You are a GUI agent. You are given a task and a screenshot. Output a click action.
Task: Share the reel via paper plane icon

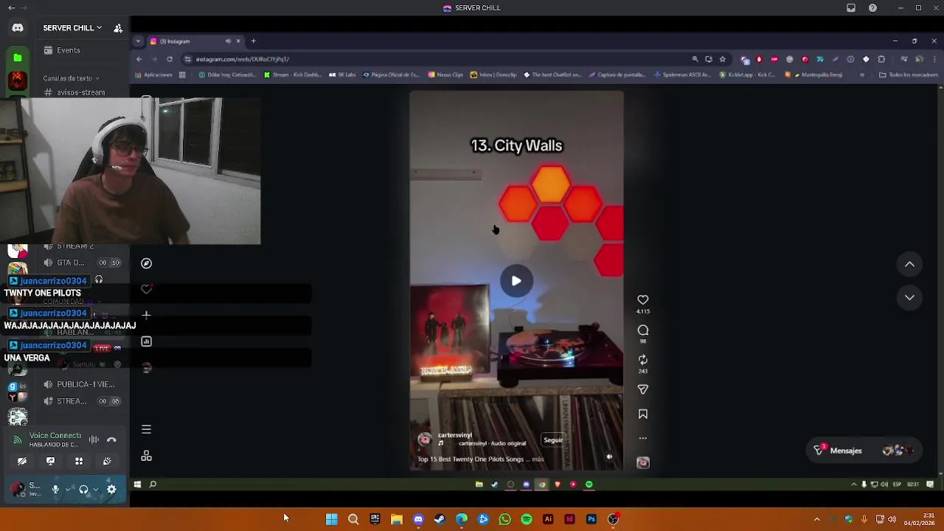tap(643, 389)
